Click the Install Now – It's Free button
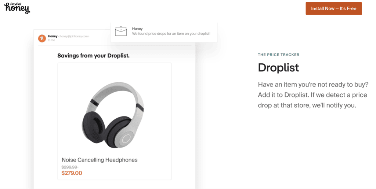 333,8
